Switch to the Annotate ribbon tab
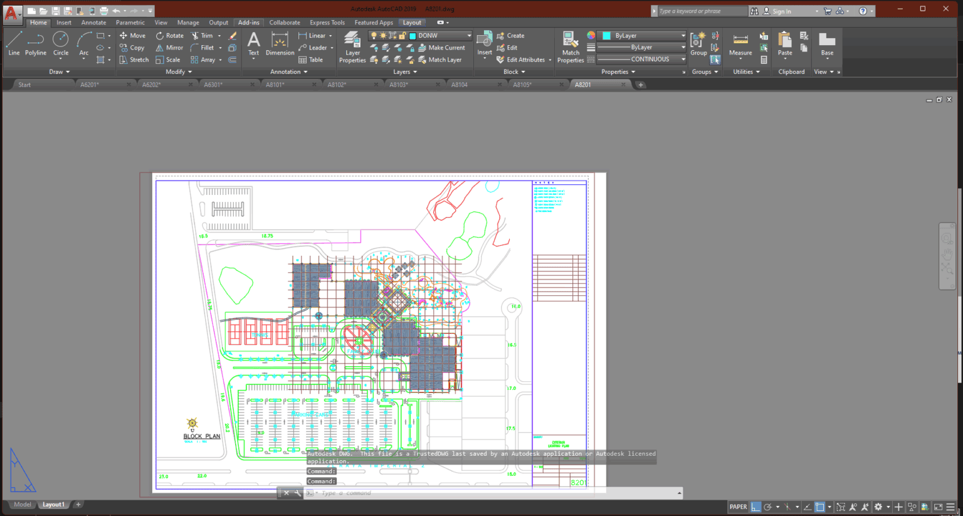Viewport: 963px width, 516px height. coord(93,22)
